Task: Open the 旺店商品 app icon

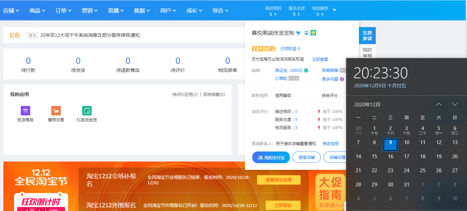Action: [x=25, y=111]
